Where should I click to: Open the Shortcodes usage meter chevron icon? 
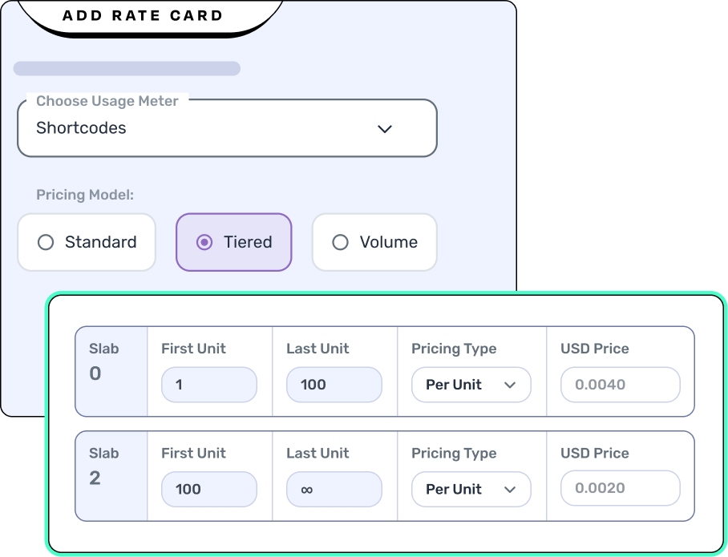[x=385, y=128]
